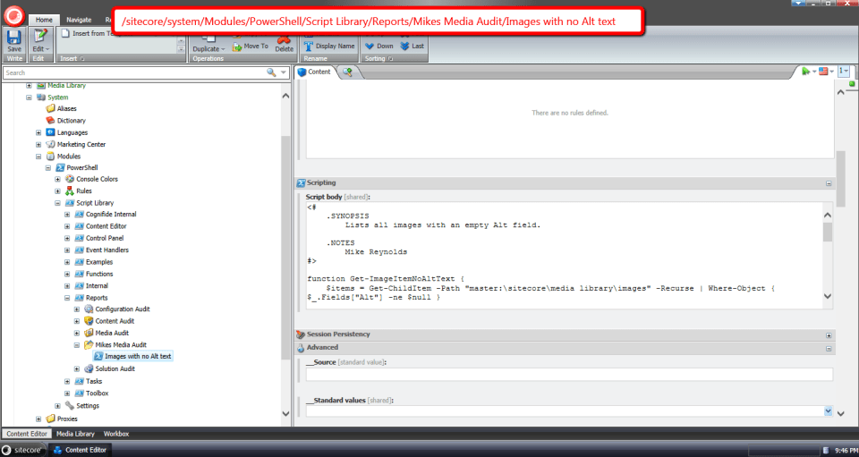Open the Media Library bottom bar button

pos(75,434)
